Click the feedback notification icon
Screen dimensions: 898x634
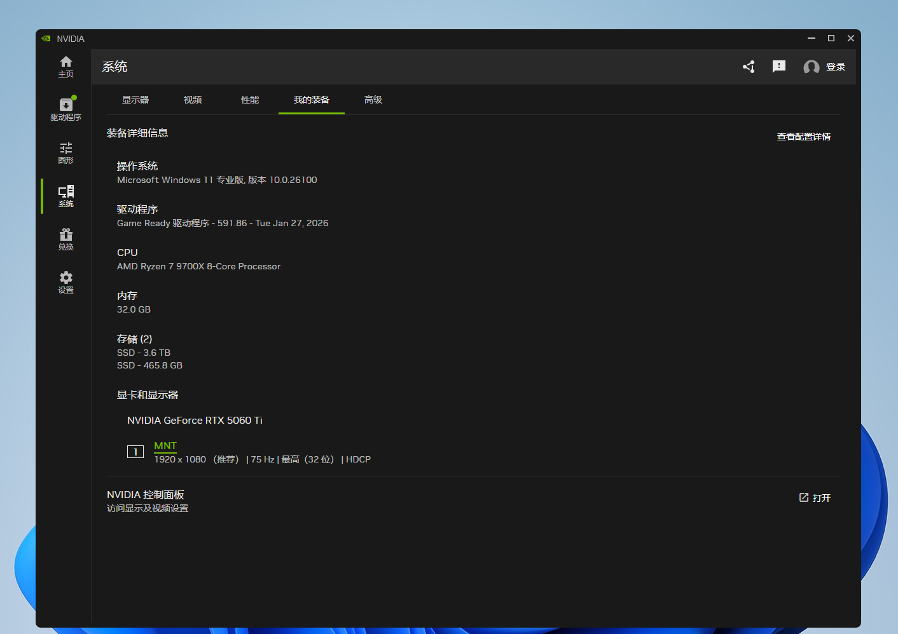pyautogui.click(x=778, y=67)
